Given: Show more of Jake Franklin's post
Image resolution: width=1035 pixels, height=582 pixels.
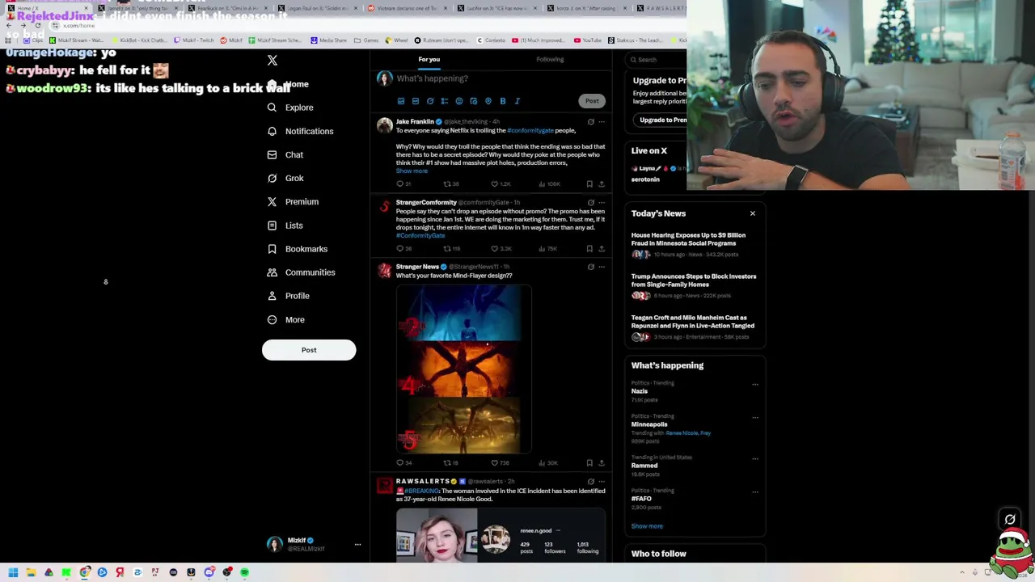Looking at the screenshot, I should pyautogui.click(x=412, y=171).
